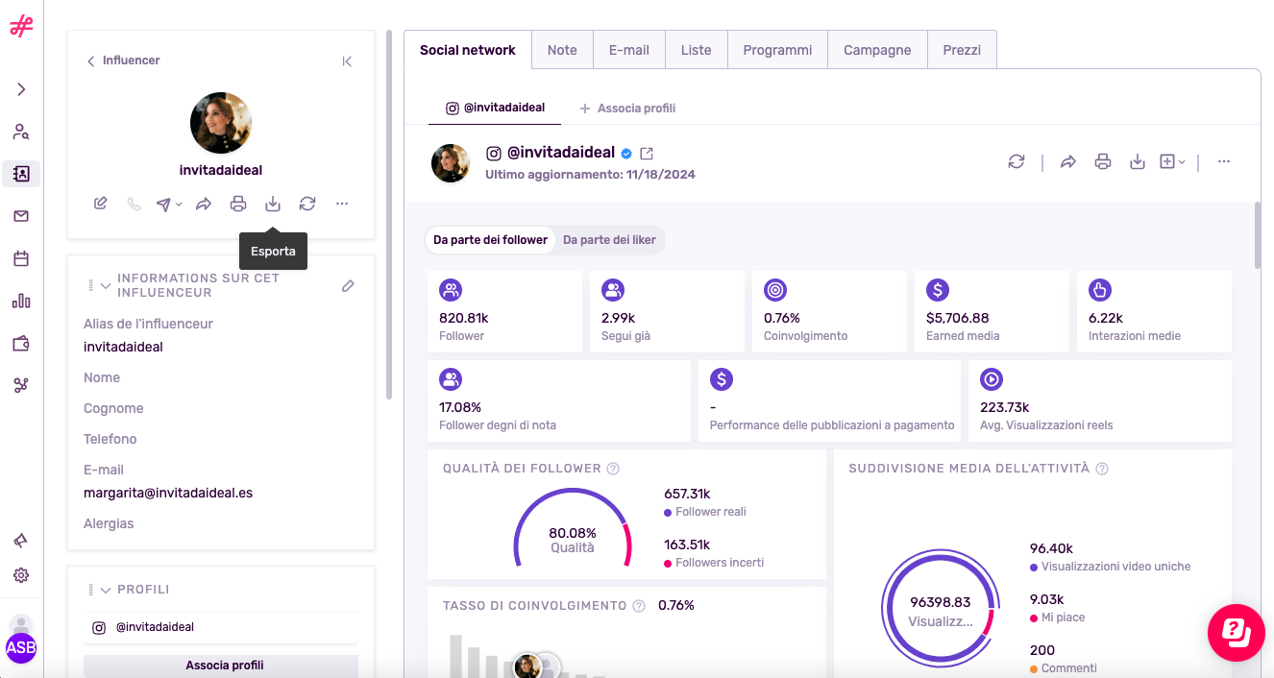Screen dimensions: 1274x678
Task: Expand the left navigation sidebar
Action: pyautogui.click(x=21, y=89)
